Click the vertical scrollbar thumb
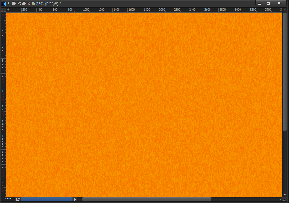The width and height of the screenshot is (289, 203). [285, 72]
